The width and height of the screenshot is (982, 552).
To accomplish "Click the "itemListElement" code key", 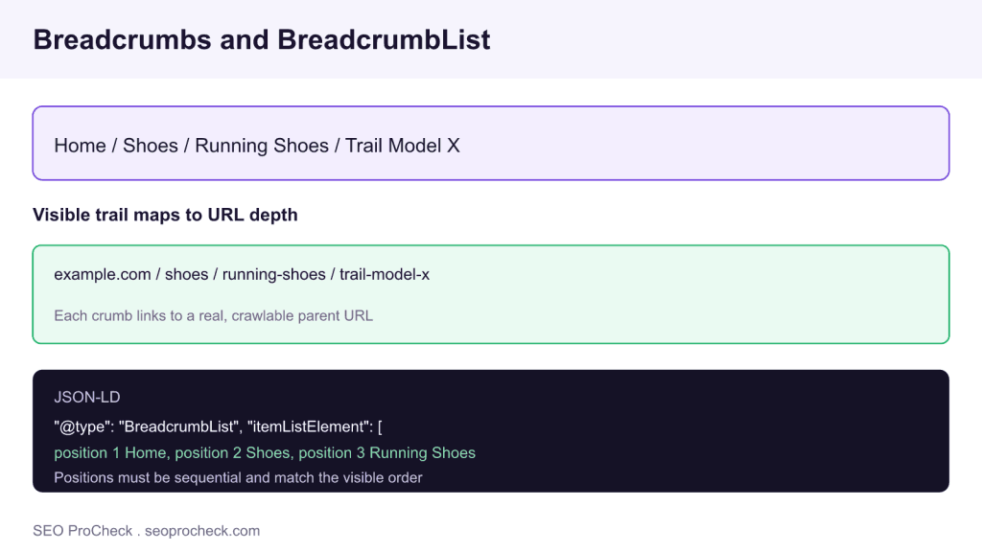I will (308, 426).
